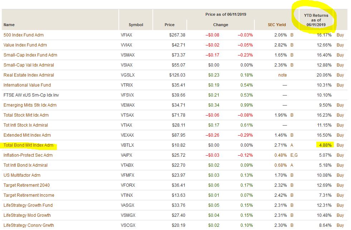Click Buy for Tot Intl Stock Ix Admiral
351x230 pixels.
point(340,125)
